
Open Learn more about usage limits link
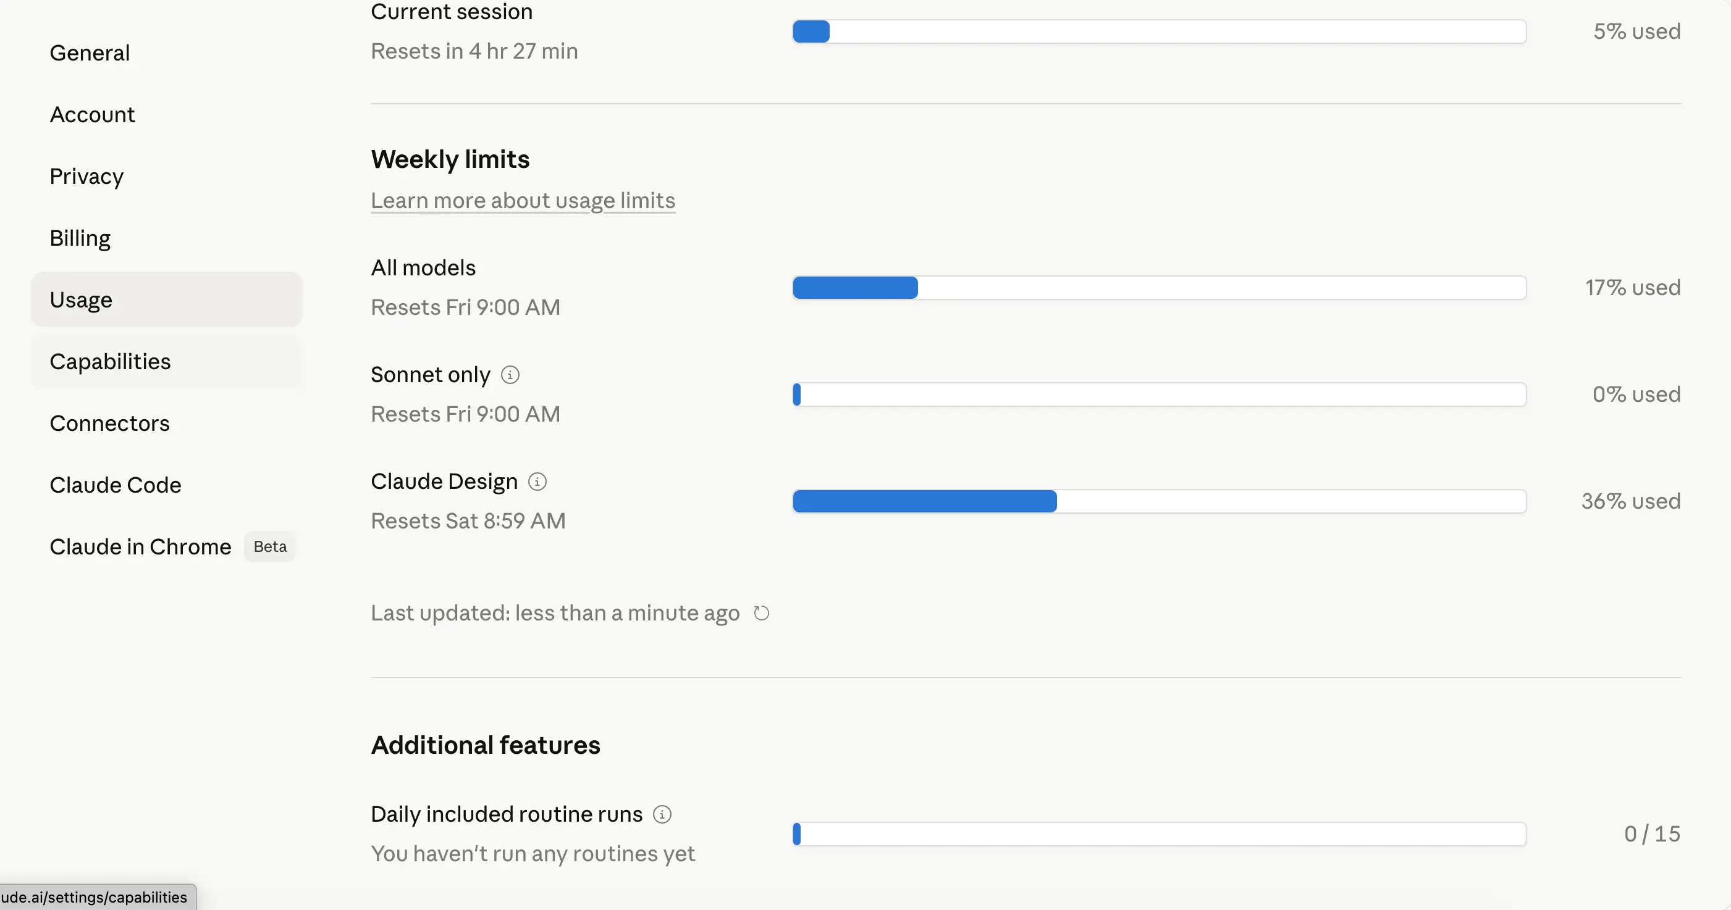[523, 201]
